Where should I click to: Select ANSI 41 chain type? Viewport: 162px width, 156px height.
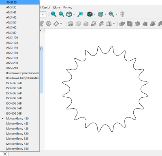coord(20,12)
